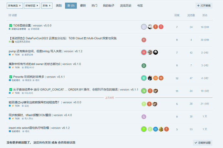This screenshot has height=148, width=223.
Task: Click the 安装部署 tag
Action: (34, 29)
